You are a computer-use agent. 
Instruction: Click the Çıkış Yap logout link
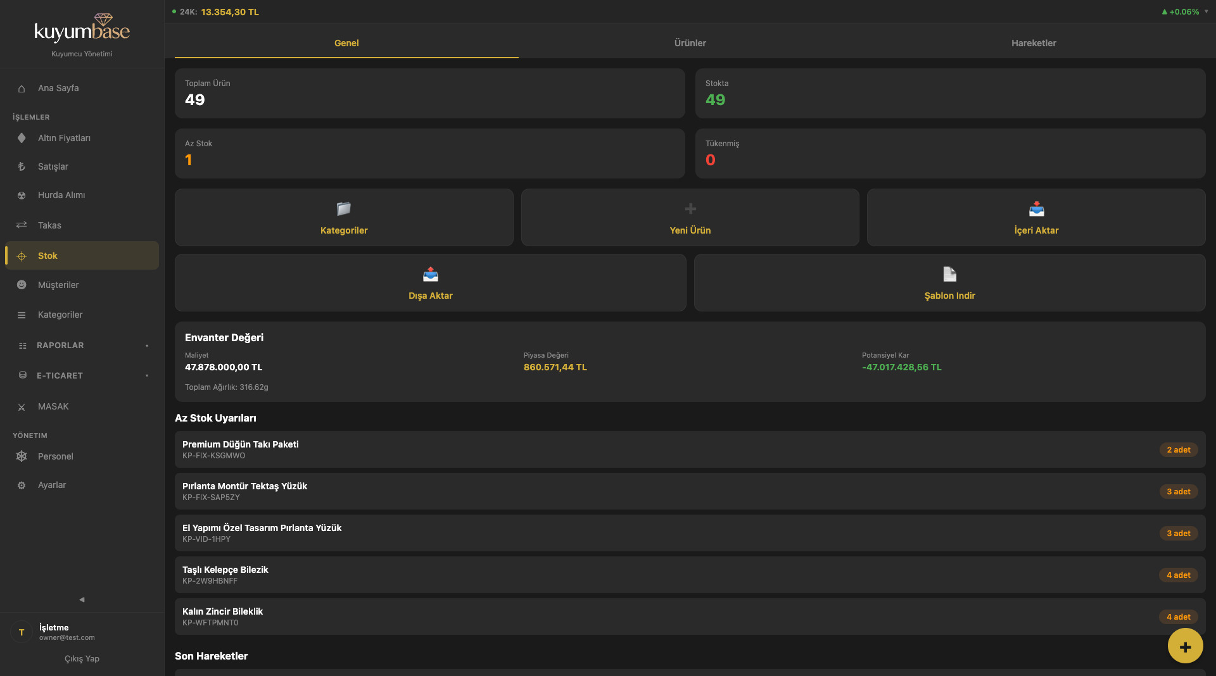click(82, 659)
